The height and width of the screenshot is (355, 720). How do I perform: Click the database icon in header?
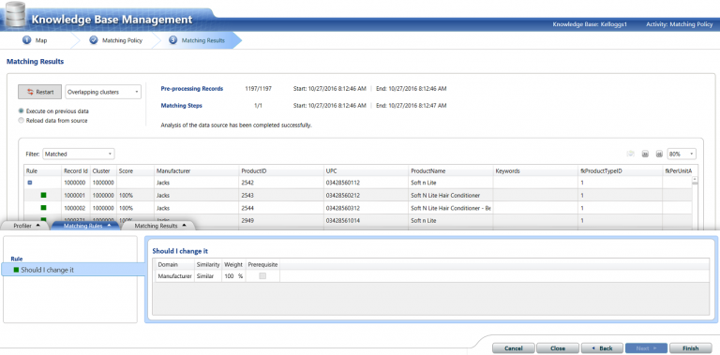[14, 14]
